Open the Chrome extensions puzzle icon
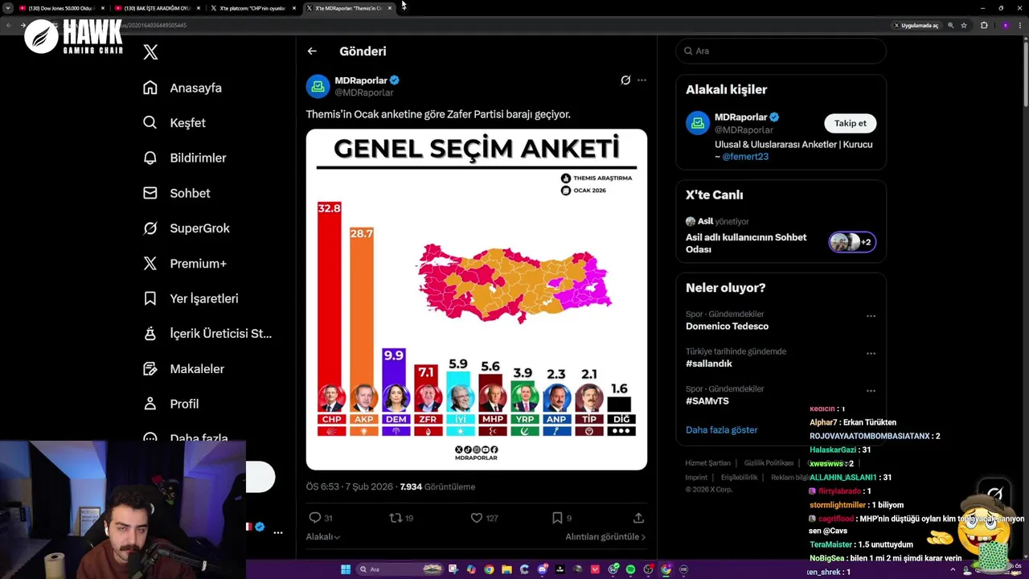This screenshot has width=1029, height=579. 984,25
